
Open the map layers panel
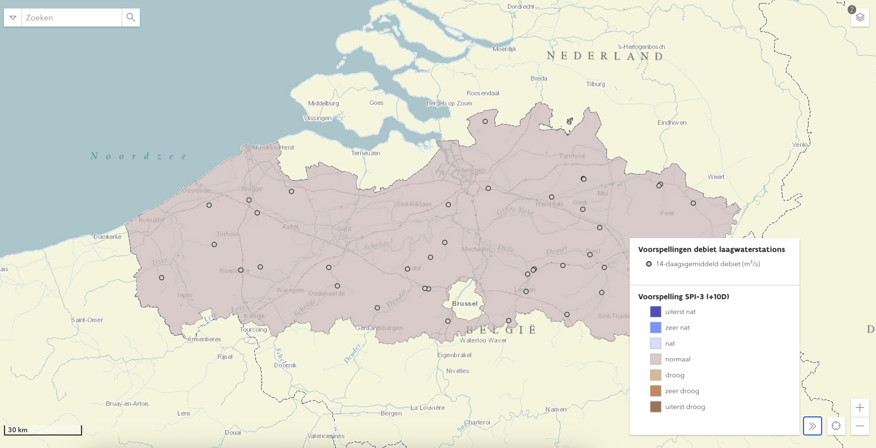860,17
